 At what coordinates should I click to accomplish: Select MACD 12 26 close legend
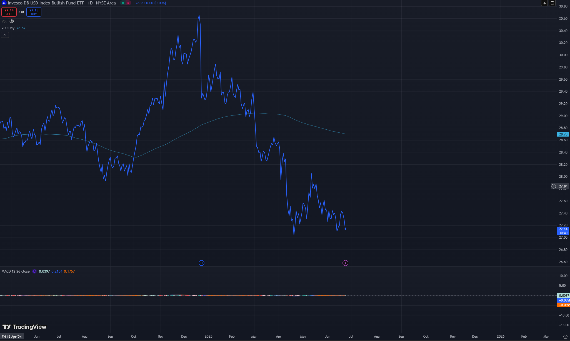[x=16, y=271]
